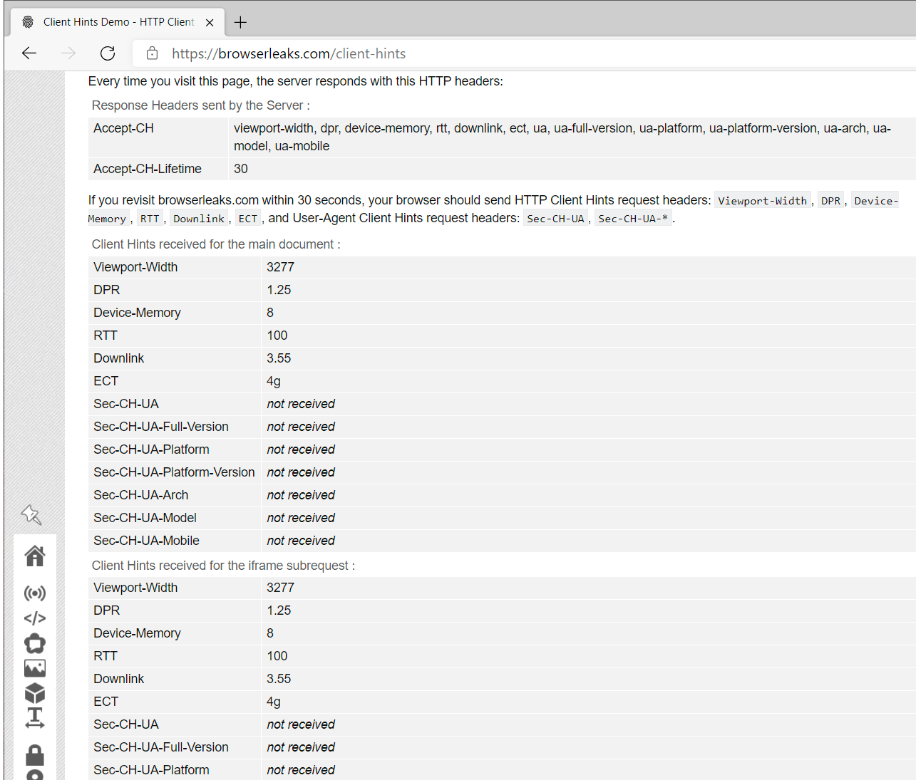
Task: Open the code brackets sidebar icon
Action: 35,618
